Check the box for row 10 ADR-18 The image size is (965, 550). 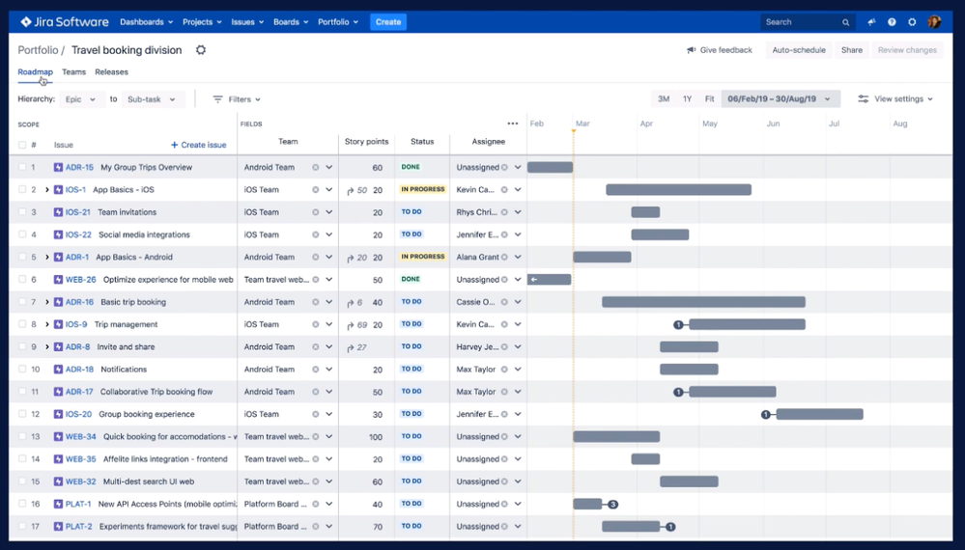coord(22,370)
